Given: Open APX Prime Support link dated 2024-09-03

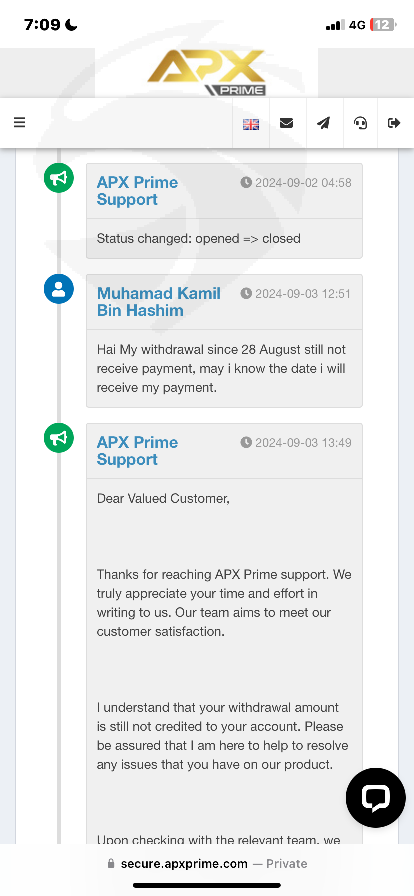Looking at the screenshot, I should tap(137, 451).
